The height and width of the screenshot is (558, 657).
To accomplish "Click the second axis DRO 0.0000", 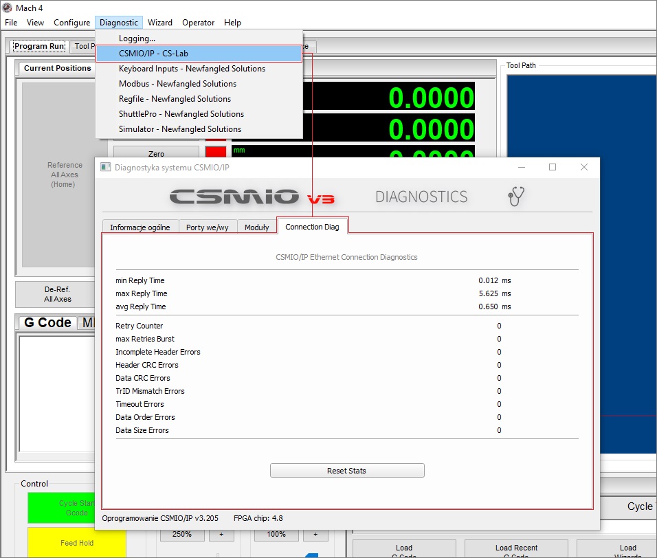I will pos(431,129).
